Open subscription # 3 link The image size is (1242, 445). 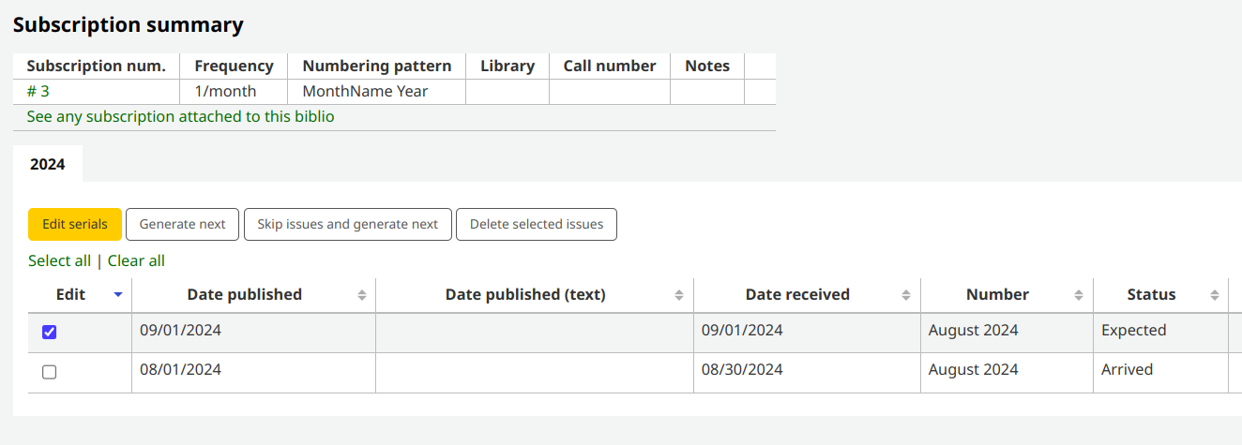pyautogui.click(x=38, y=91)
